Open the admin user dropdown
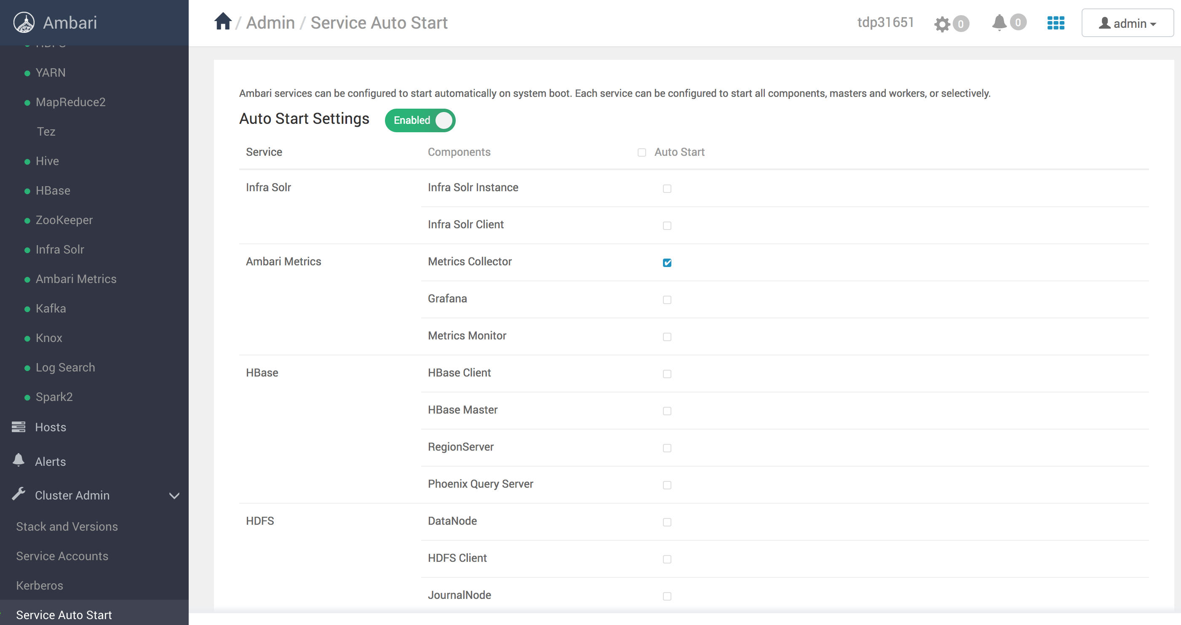The height and width of the screenshot is (625, 1181). tap(1127, 23)
